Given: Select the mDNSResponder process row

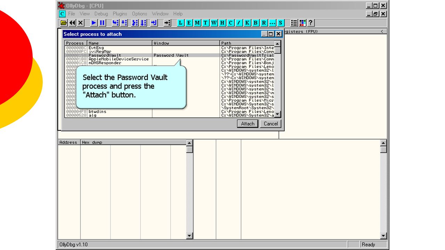Looking at the screenshot, I should (x=170, y=63).
